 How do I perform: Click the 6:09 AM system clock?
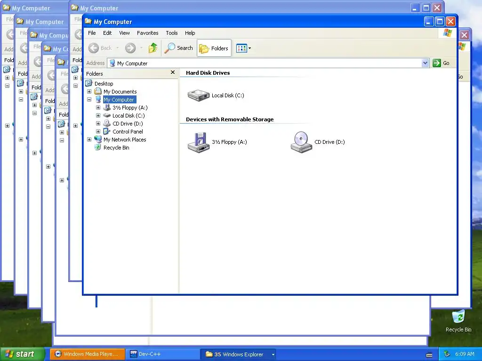465,354
